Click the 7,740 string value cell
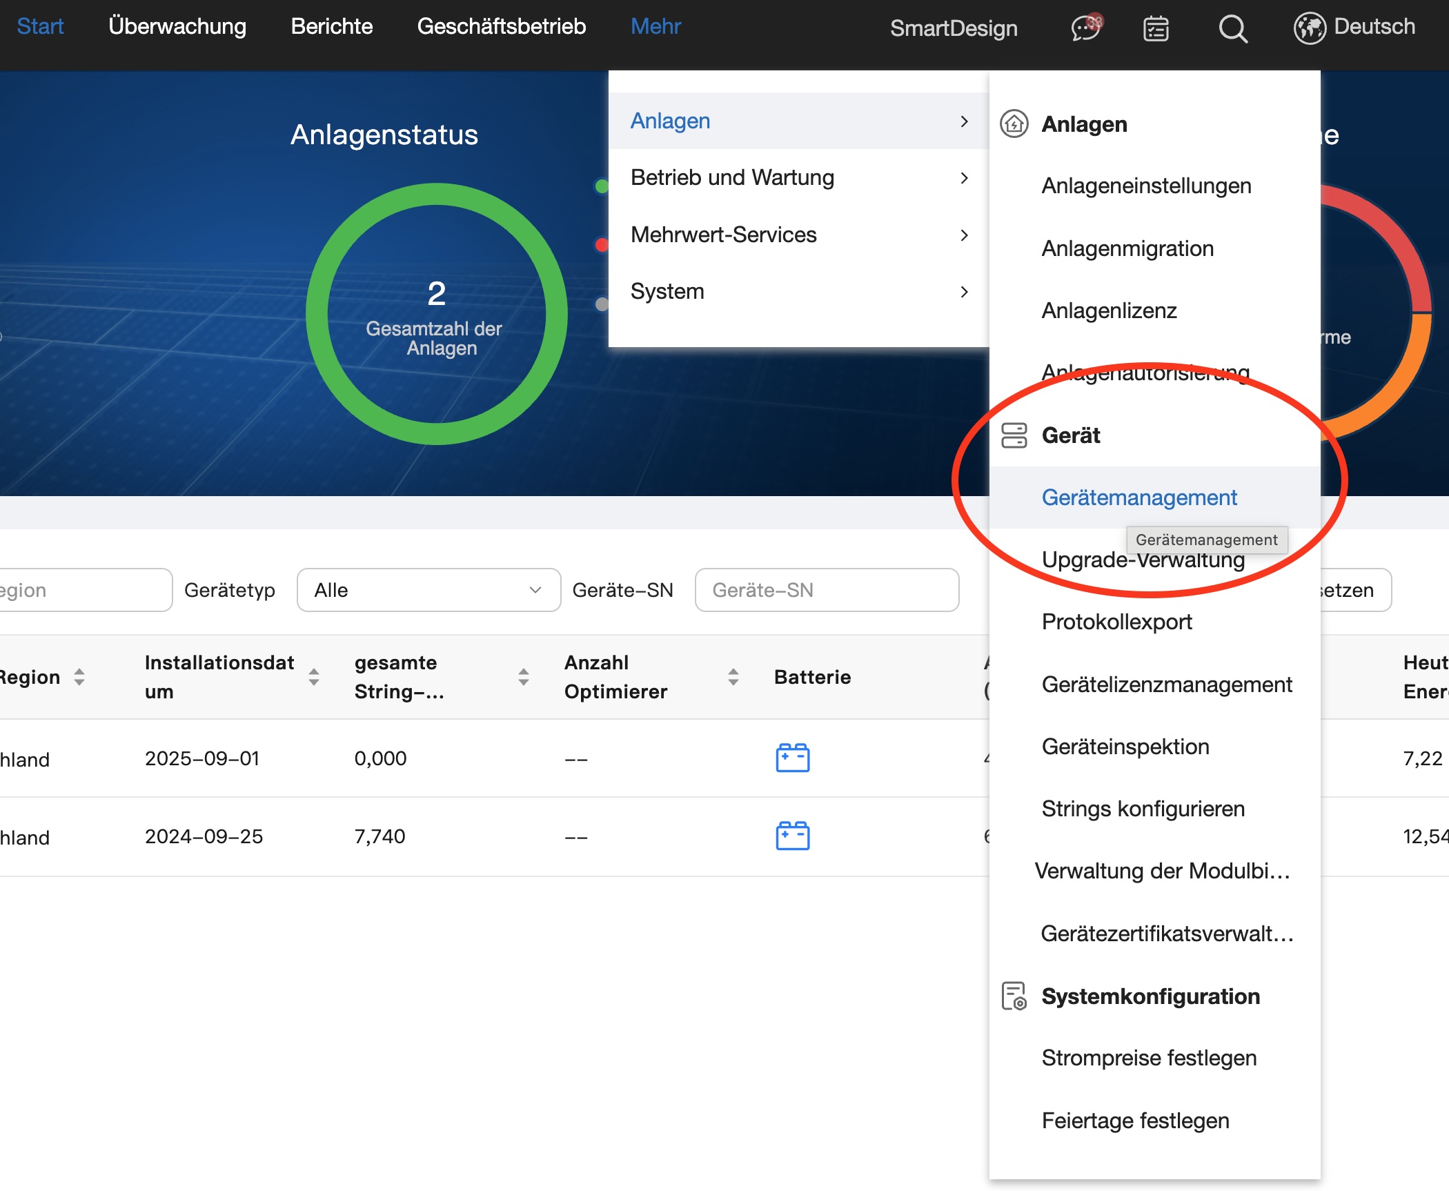This screenshot has height=1191, width=1449. (379, 836)
